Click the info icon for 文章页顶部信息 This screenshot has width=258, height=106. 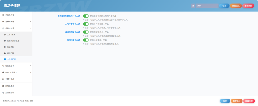[x=5, y=41]
